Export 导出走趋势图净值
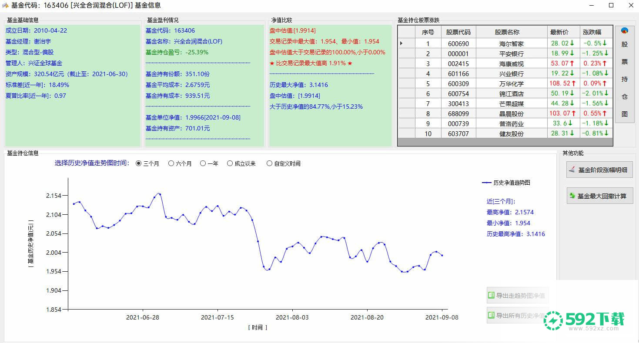This screenshot has width=639, height=343. tap(517, 295)
